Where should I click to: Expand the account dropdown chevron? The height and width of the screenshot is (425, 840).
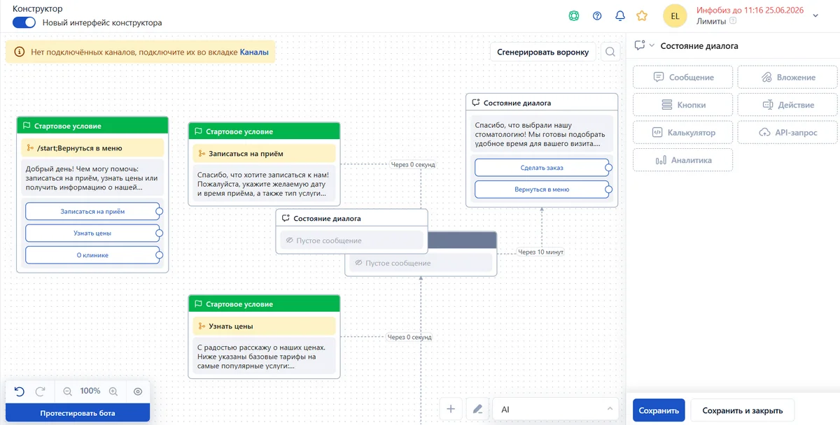click(x=815, y=15)
